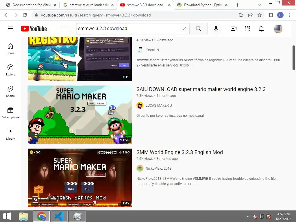Search with your voice microphone
The height and width of the screenshot is (222, 296).
click(216, 29)
